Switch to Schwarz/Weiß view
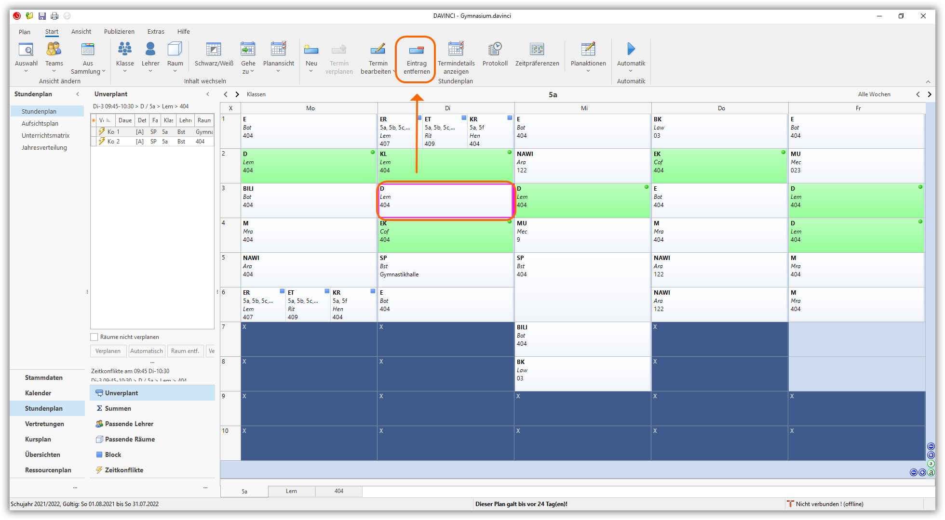This screenshot has width=945, height=520. (x=214, y=50)
